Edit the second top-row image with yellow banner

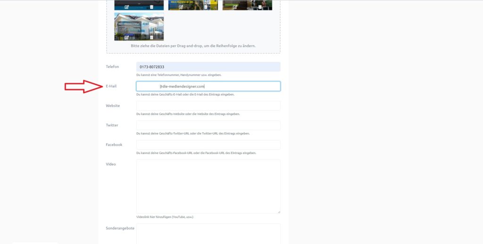click(181, 8)
